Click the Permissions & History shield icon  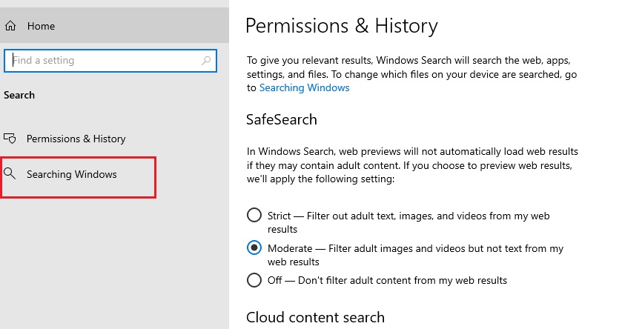pyautogui.click(x=10, y=139)
